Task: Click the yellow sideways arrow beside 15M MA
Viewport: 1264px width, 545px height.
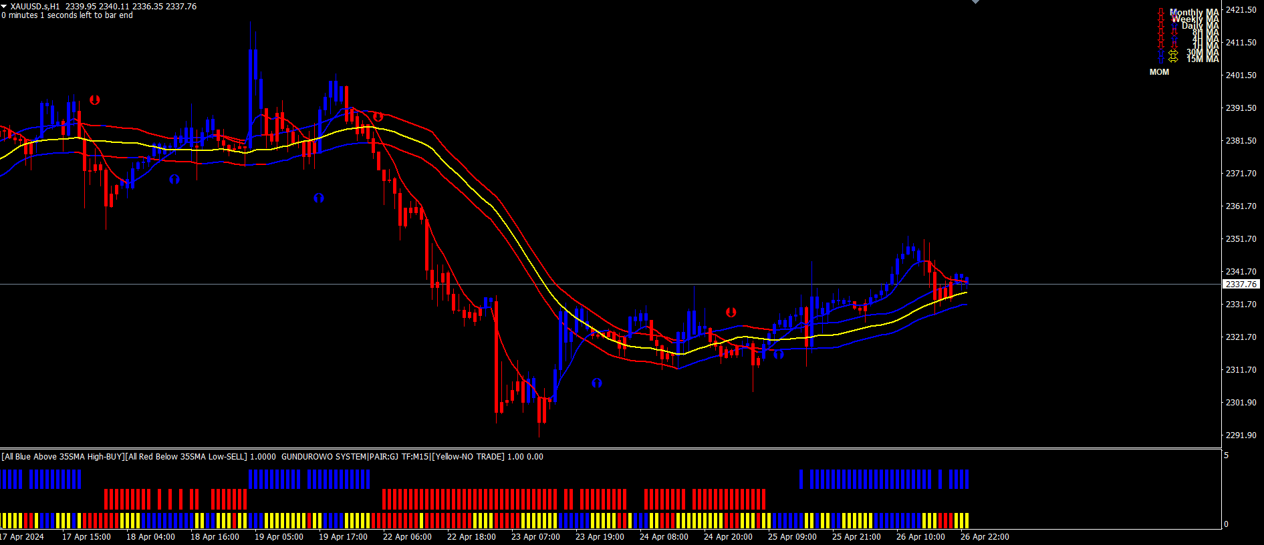Action: coord(1173,59)
